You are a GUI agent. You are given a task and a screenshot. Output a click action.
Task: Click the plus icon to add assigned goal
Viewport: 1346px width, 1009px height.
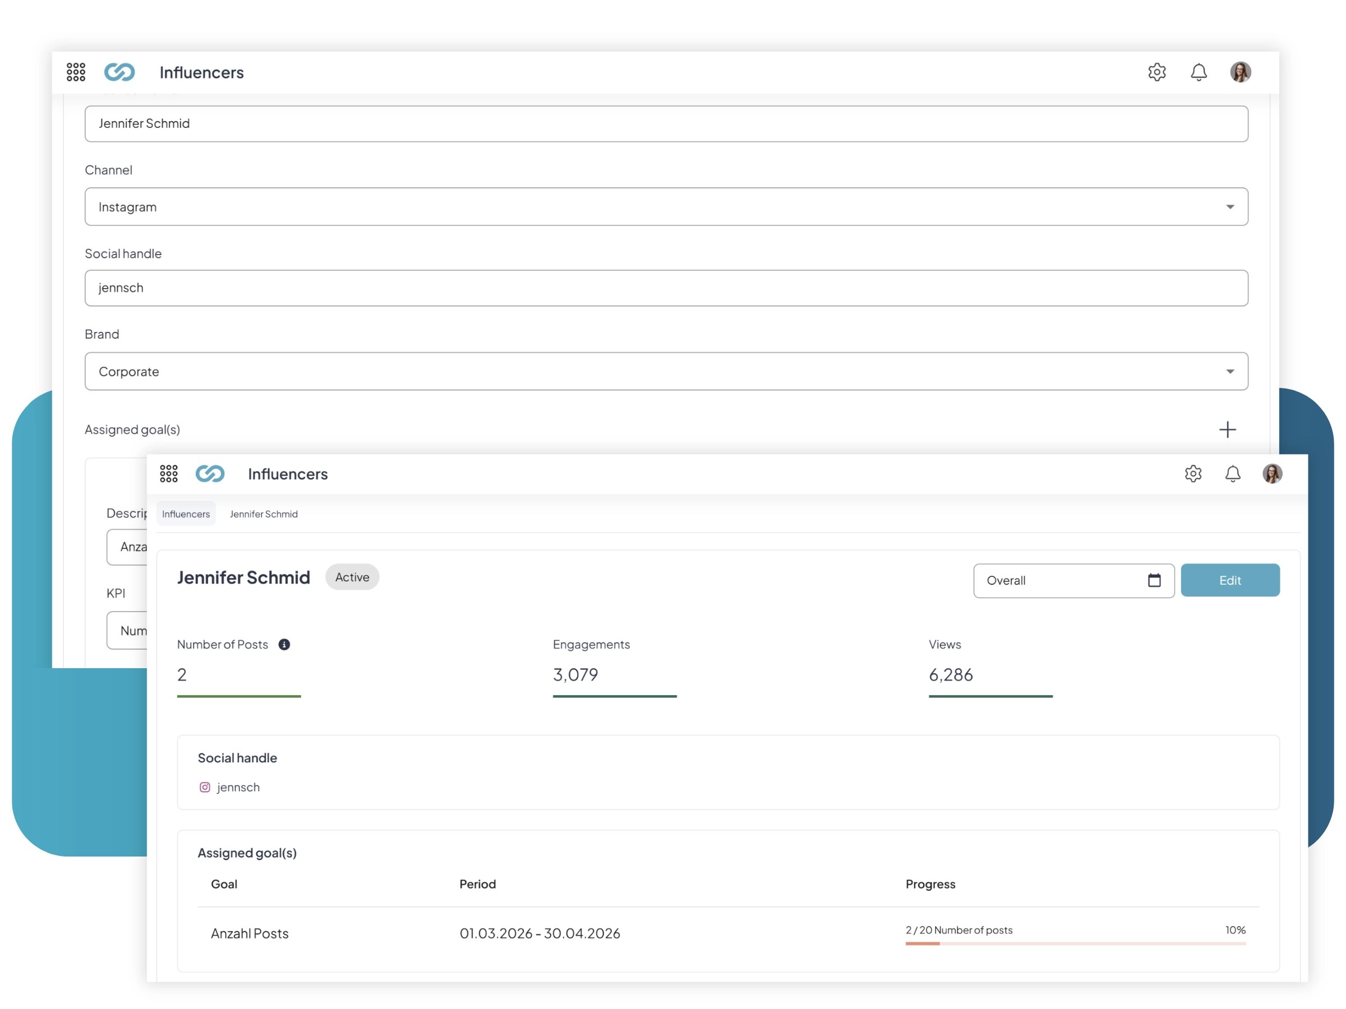pyautogui.click(x=1227, y=429)
